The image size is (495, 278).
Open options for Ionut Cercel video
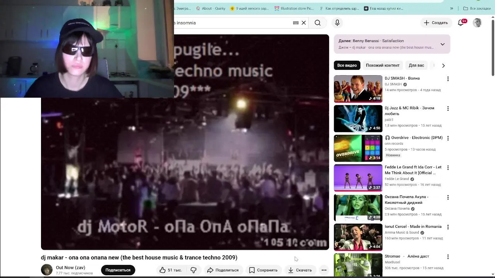pyautogui.click(x=448, y=227)
